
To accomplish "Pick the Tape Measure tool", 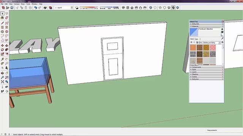I will pyautogui.click(x=2, y=59).
